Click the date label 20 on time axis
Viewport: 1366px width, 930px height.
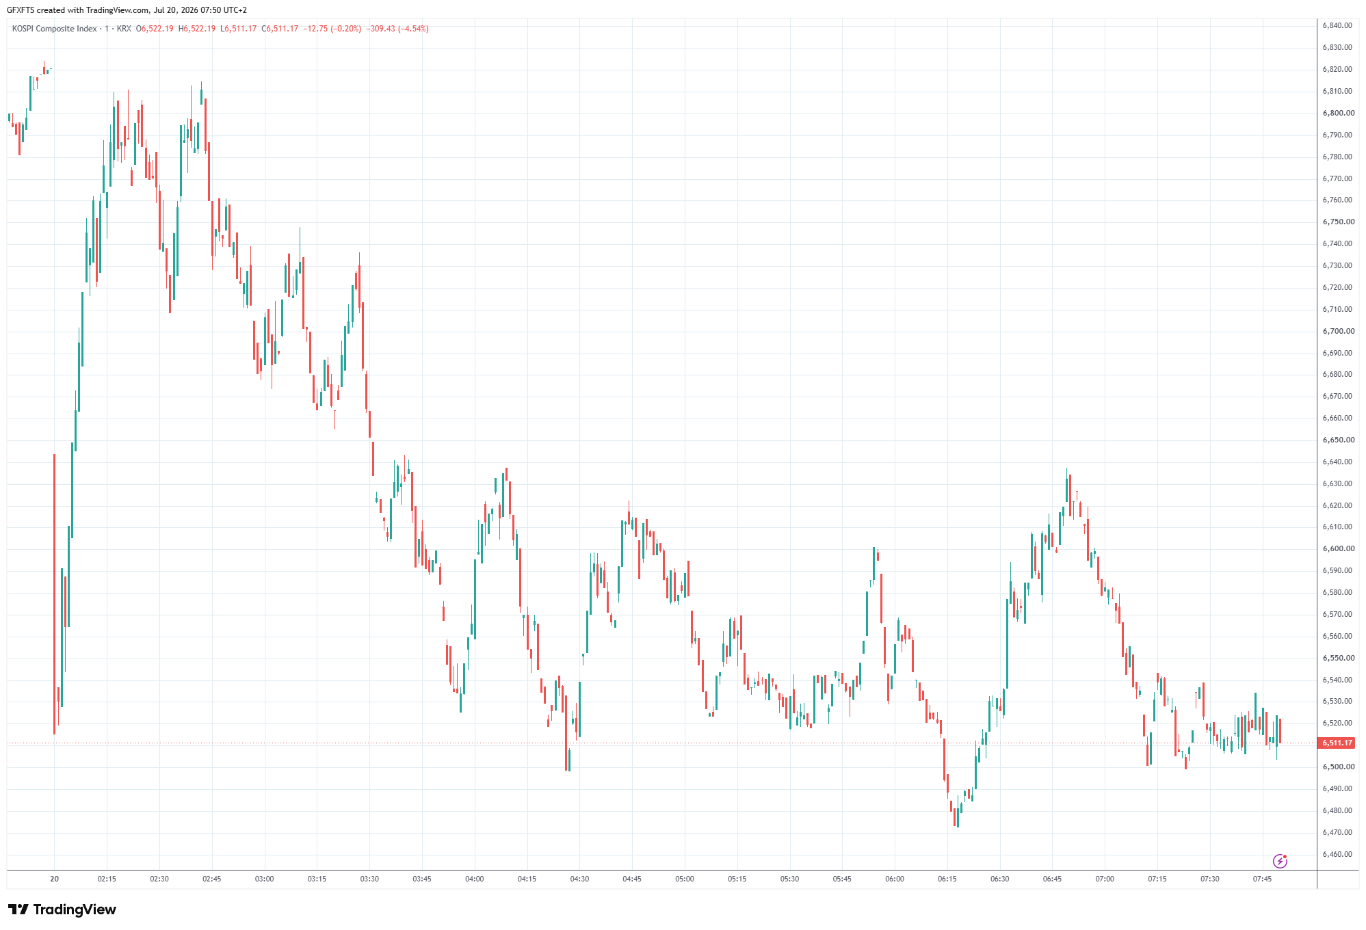(55, 879)
